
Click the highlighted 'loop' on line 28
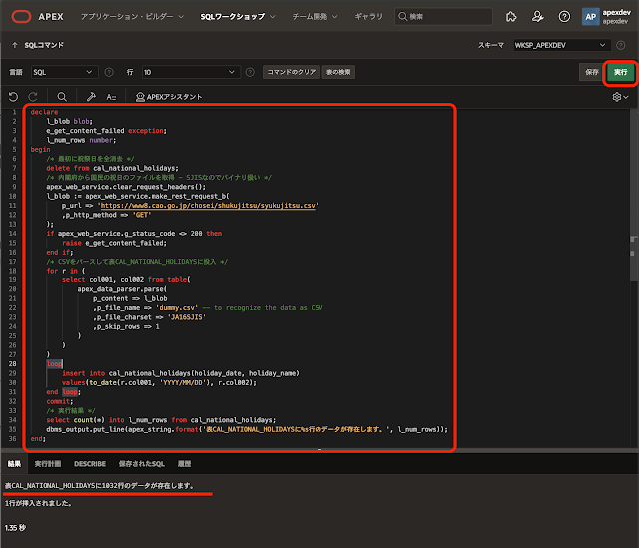(x=54, y=364)
